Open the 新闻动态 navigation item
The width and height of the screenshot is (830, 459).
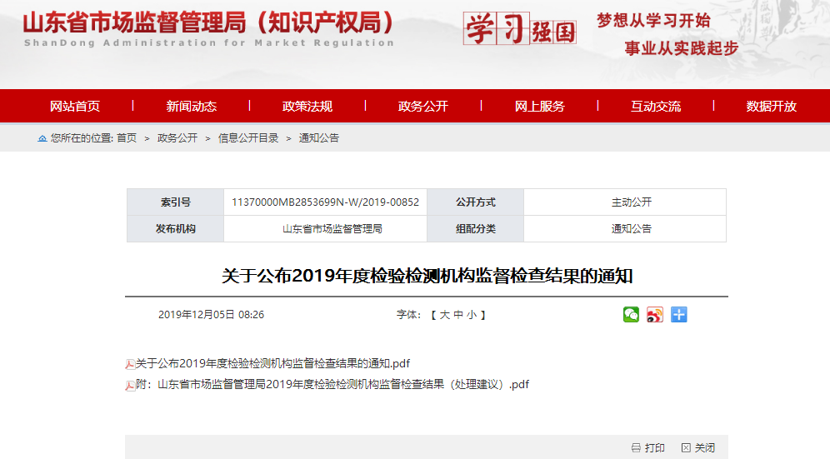[191, 106]
